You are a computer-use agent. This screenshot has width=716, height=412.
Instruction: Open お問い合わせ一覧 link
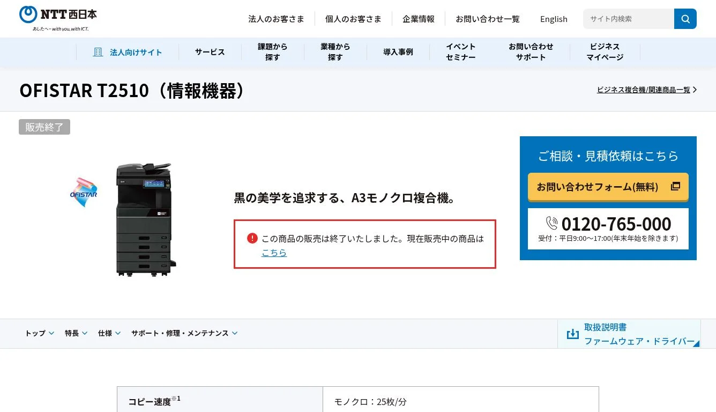[x=488, y=19]
